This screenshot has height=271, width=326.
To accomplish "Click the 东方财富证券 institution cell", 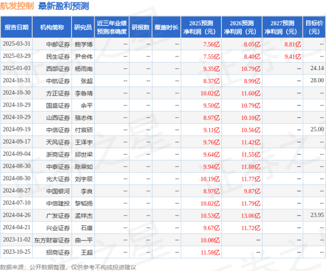I will (52, 240).
